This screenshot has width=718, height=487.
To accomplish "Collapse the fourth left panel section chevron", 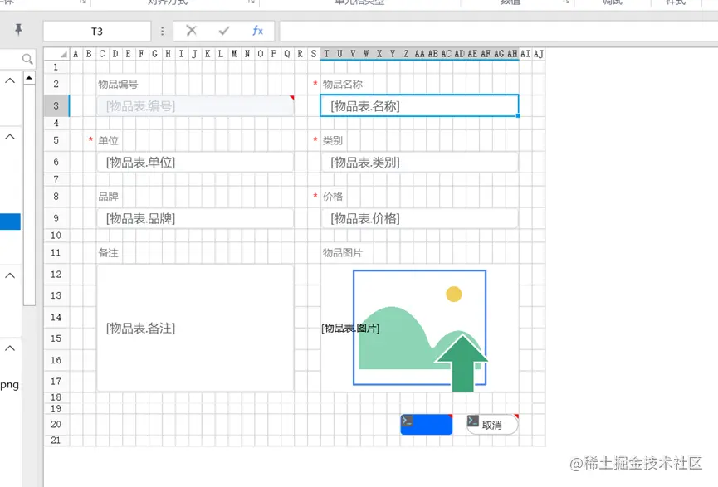I will [x=10, y=348].
